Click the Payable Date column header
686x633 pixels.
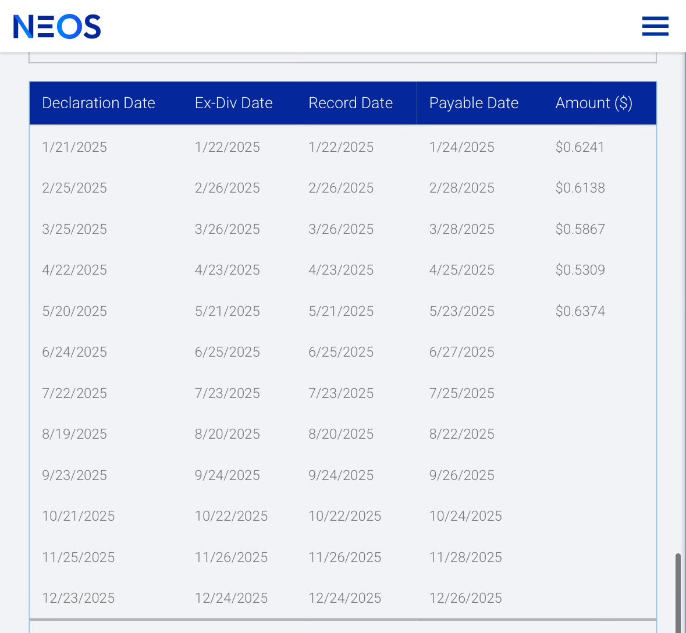pyautogui.click(x=474, y=103)
